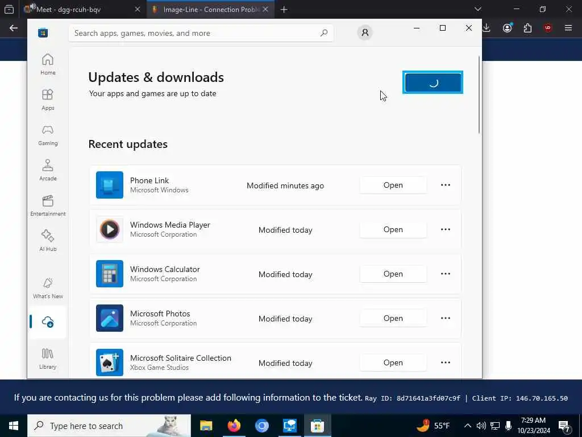582x437 pixels.
Task: Open File Explorer from taskbar
Action: pos(206,426)
